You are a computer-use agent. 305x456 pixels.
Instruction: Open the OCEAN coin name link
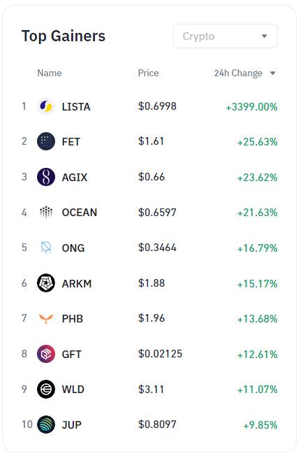(x=80, y=213)
